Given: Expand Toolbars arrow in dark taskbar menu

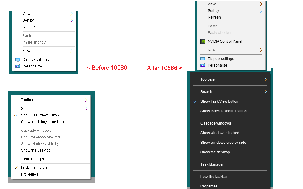Looking at the screenshot, I should coord(265,79).
